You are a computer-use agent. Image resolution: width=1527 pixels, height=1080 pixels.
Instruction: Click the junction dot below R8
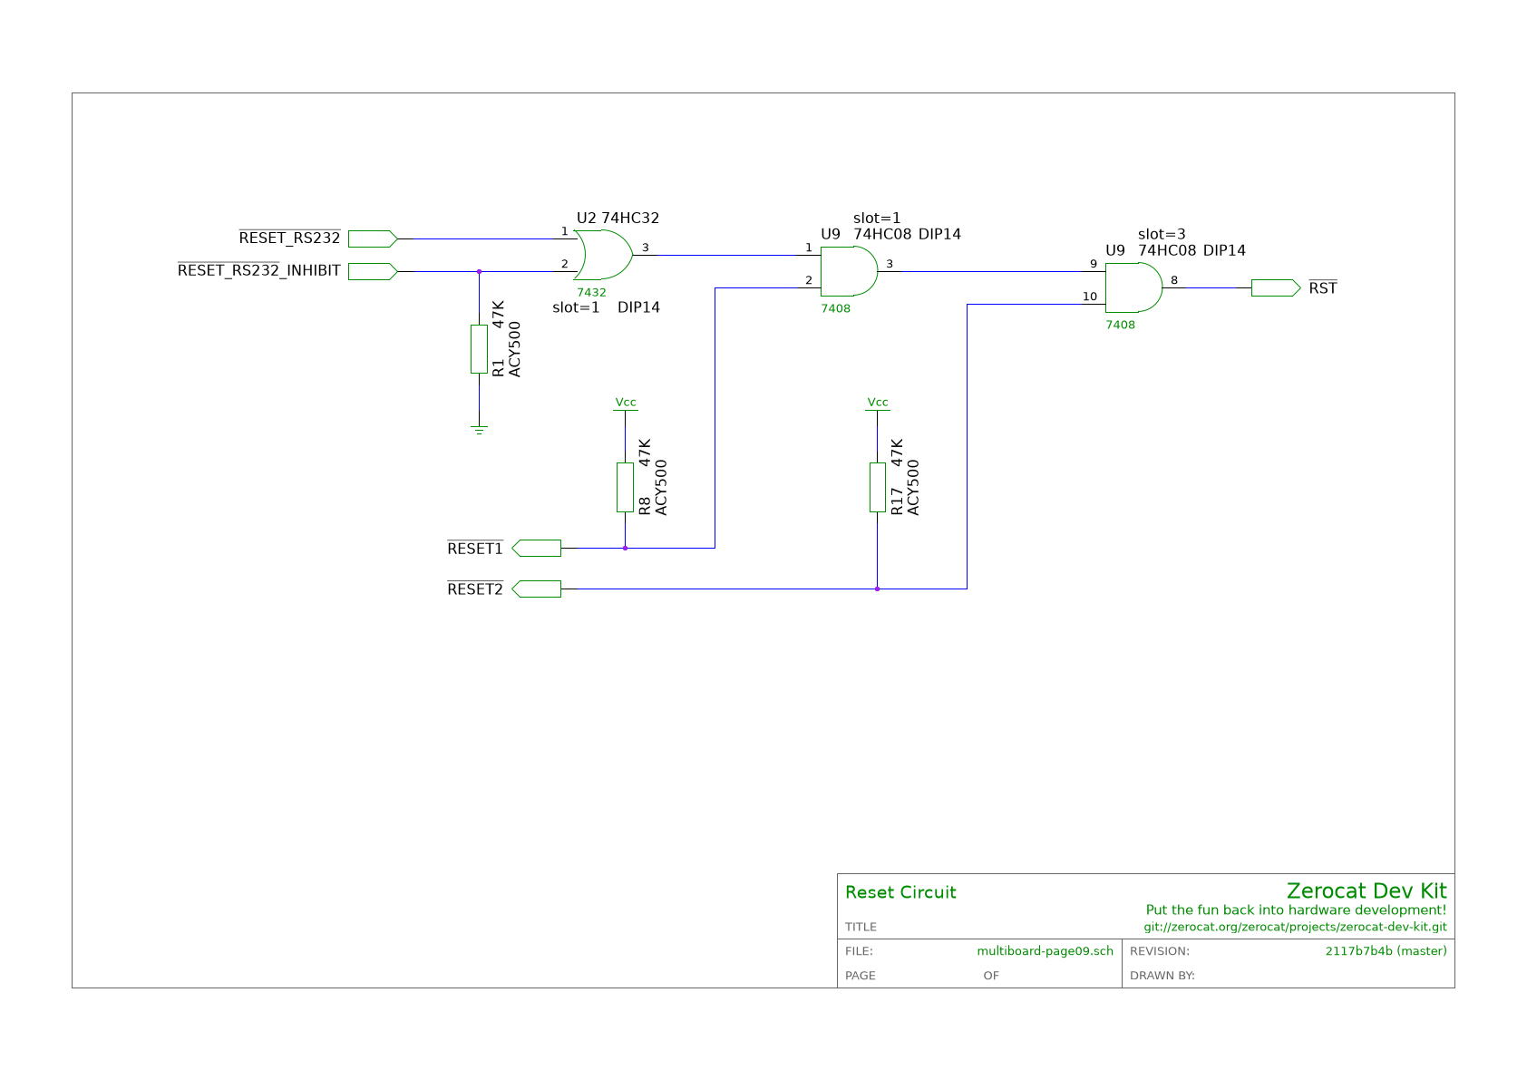click(625, 548)
